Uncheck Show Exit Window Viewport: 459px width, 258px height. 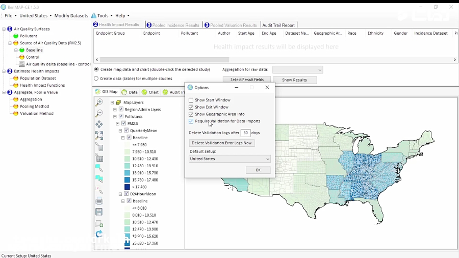(191, 107)
